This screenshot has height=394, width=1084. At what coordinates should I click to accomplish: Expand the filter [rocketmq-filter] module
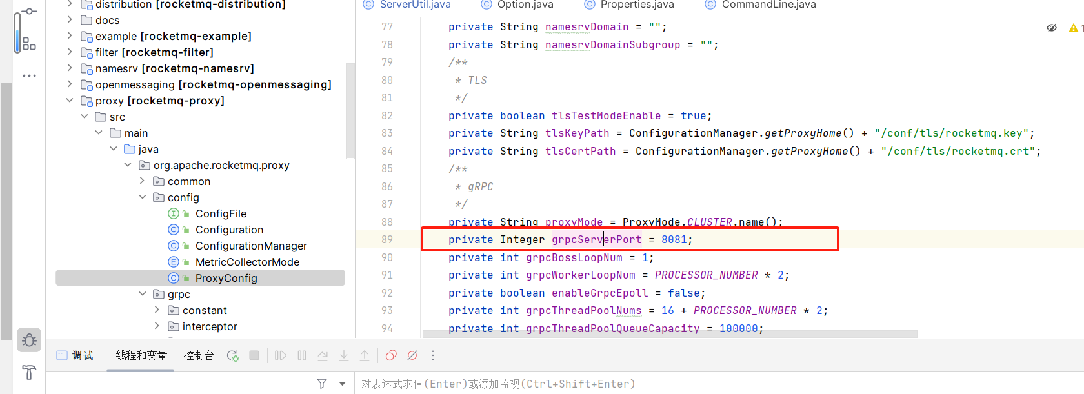tap(70, 52)
